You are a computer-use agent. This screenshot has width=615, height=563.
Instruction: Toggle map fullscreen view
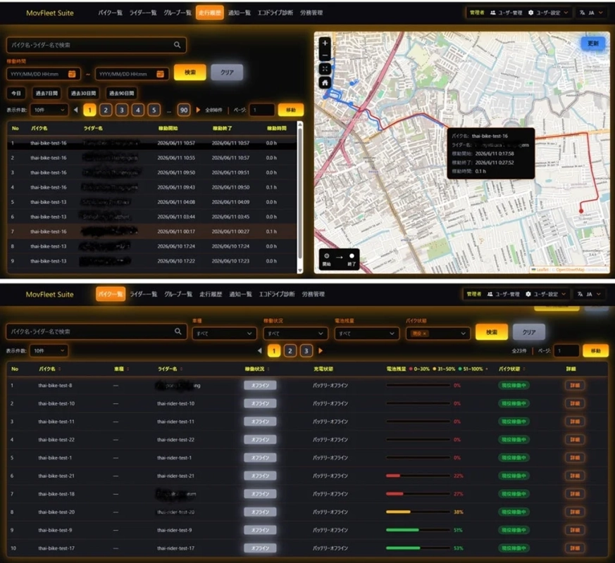pos(325,68)
